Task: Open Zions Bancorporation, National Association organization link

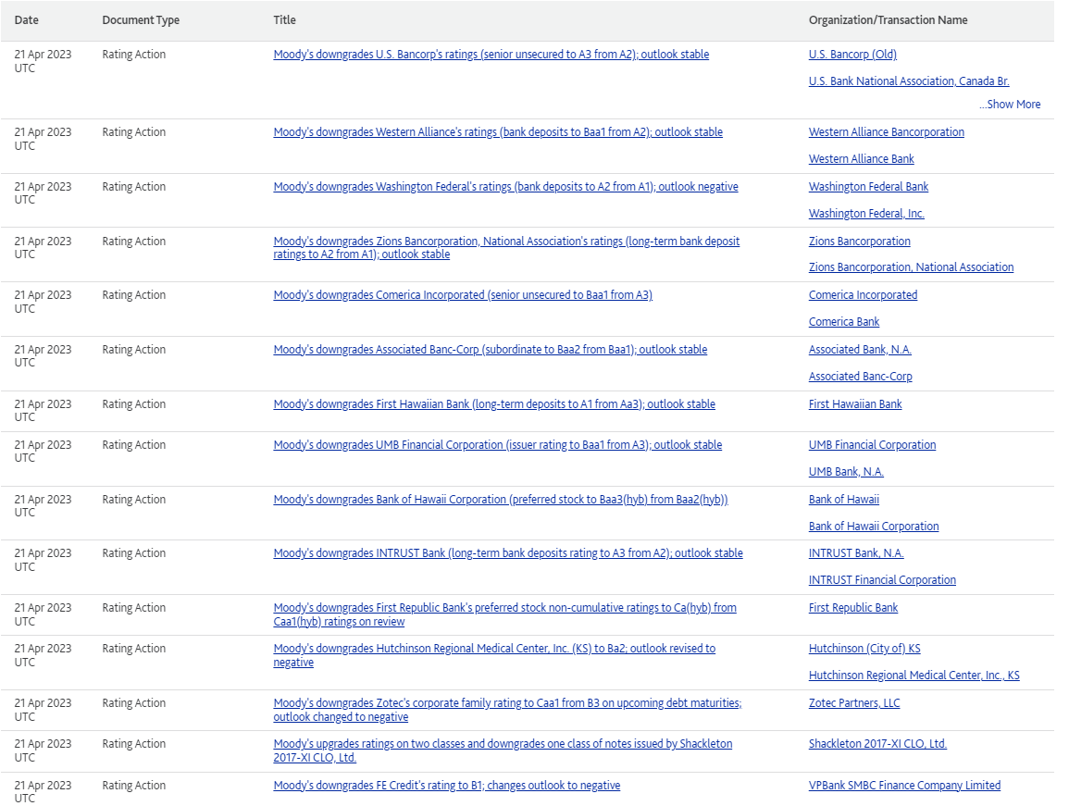Action: 911,267
